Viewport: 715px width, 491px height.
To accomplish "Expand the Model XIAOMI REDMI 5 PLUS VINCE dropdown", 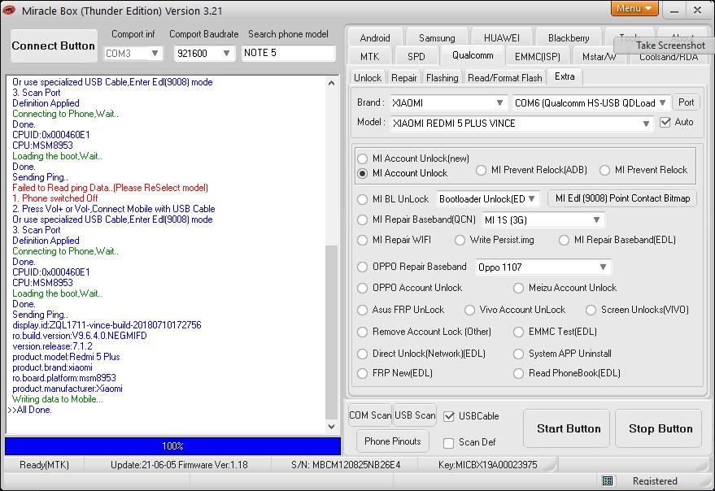I will (646, 124).
